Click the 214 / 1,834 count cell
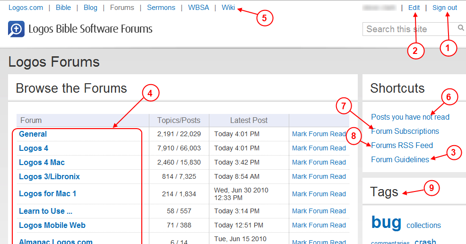Image resolution: width=466 pixels, height=244 pixels. (x=179, y=194)
